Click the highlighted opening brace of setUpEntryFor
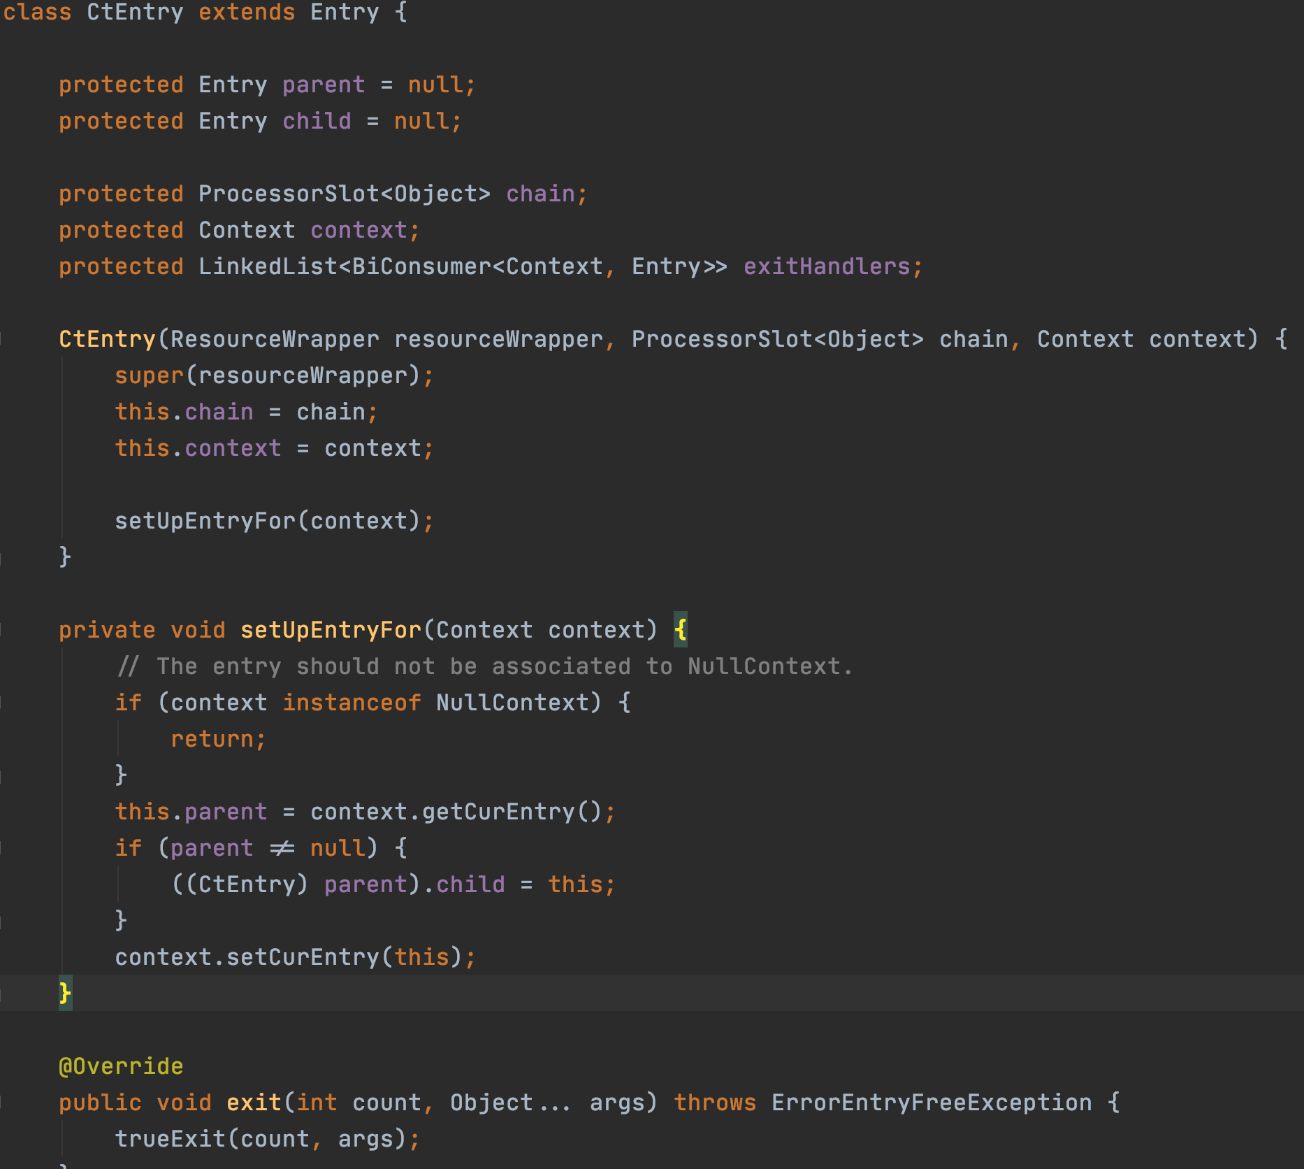The width and height of the screenshot is (1304, 1169). click(680, 631)
